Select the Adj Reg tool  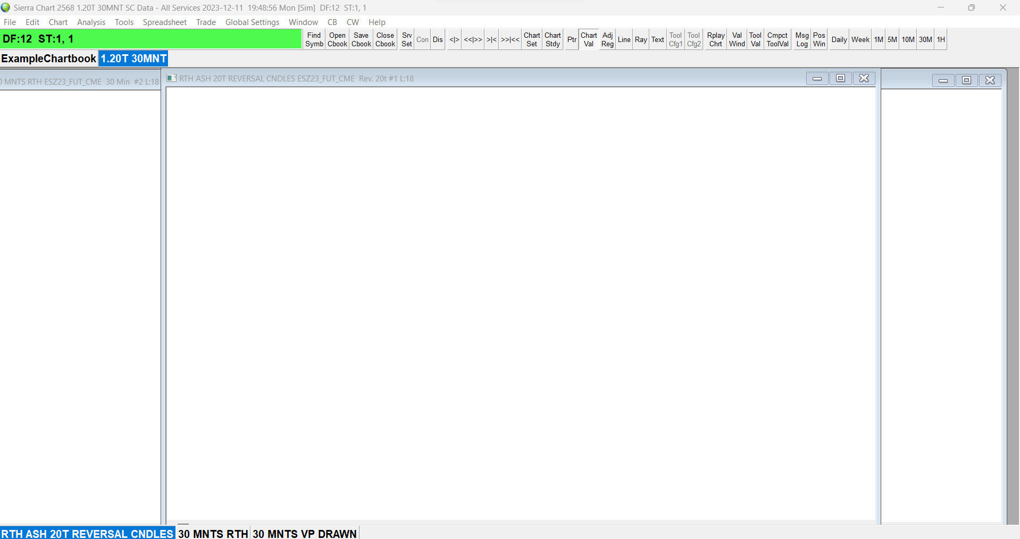tap(607, 39)
